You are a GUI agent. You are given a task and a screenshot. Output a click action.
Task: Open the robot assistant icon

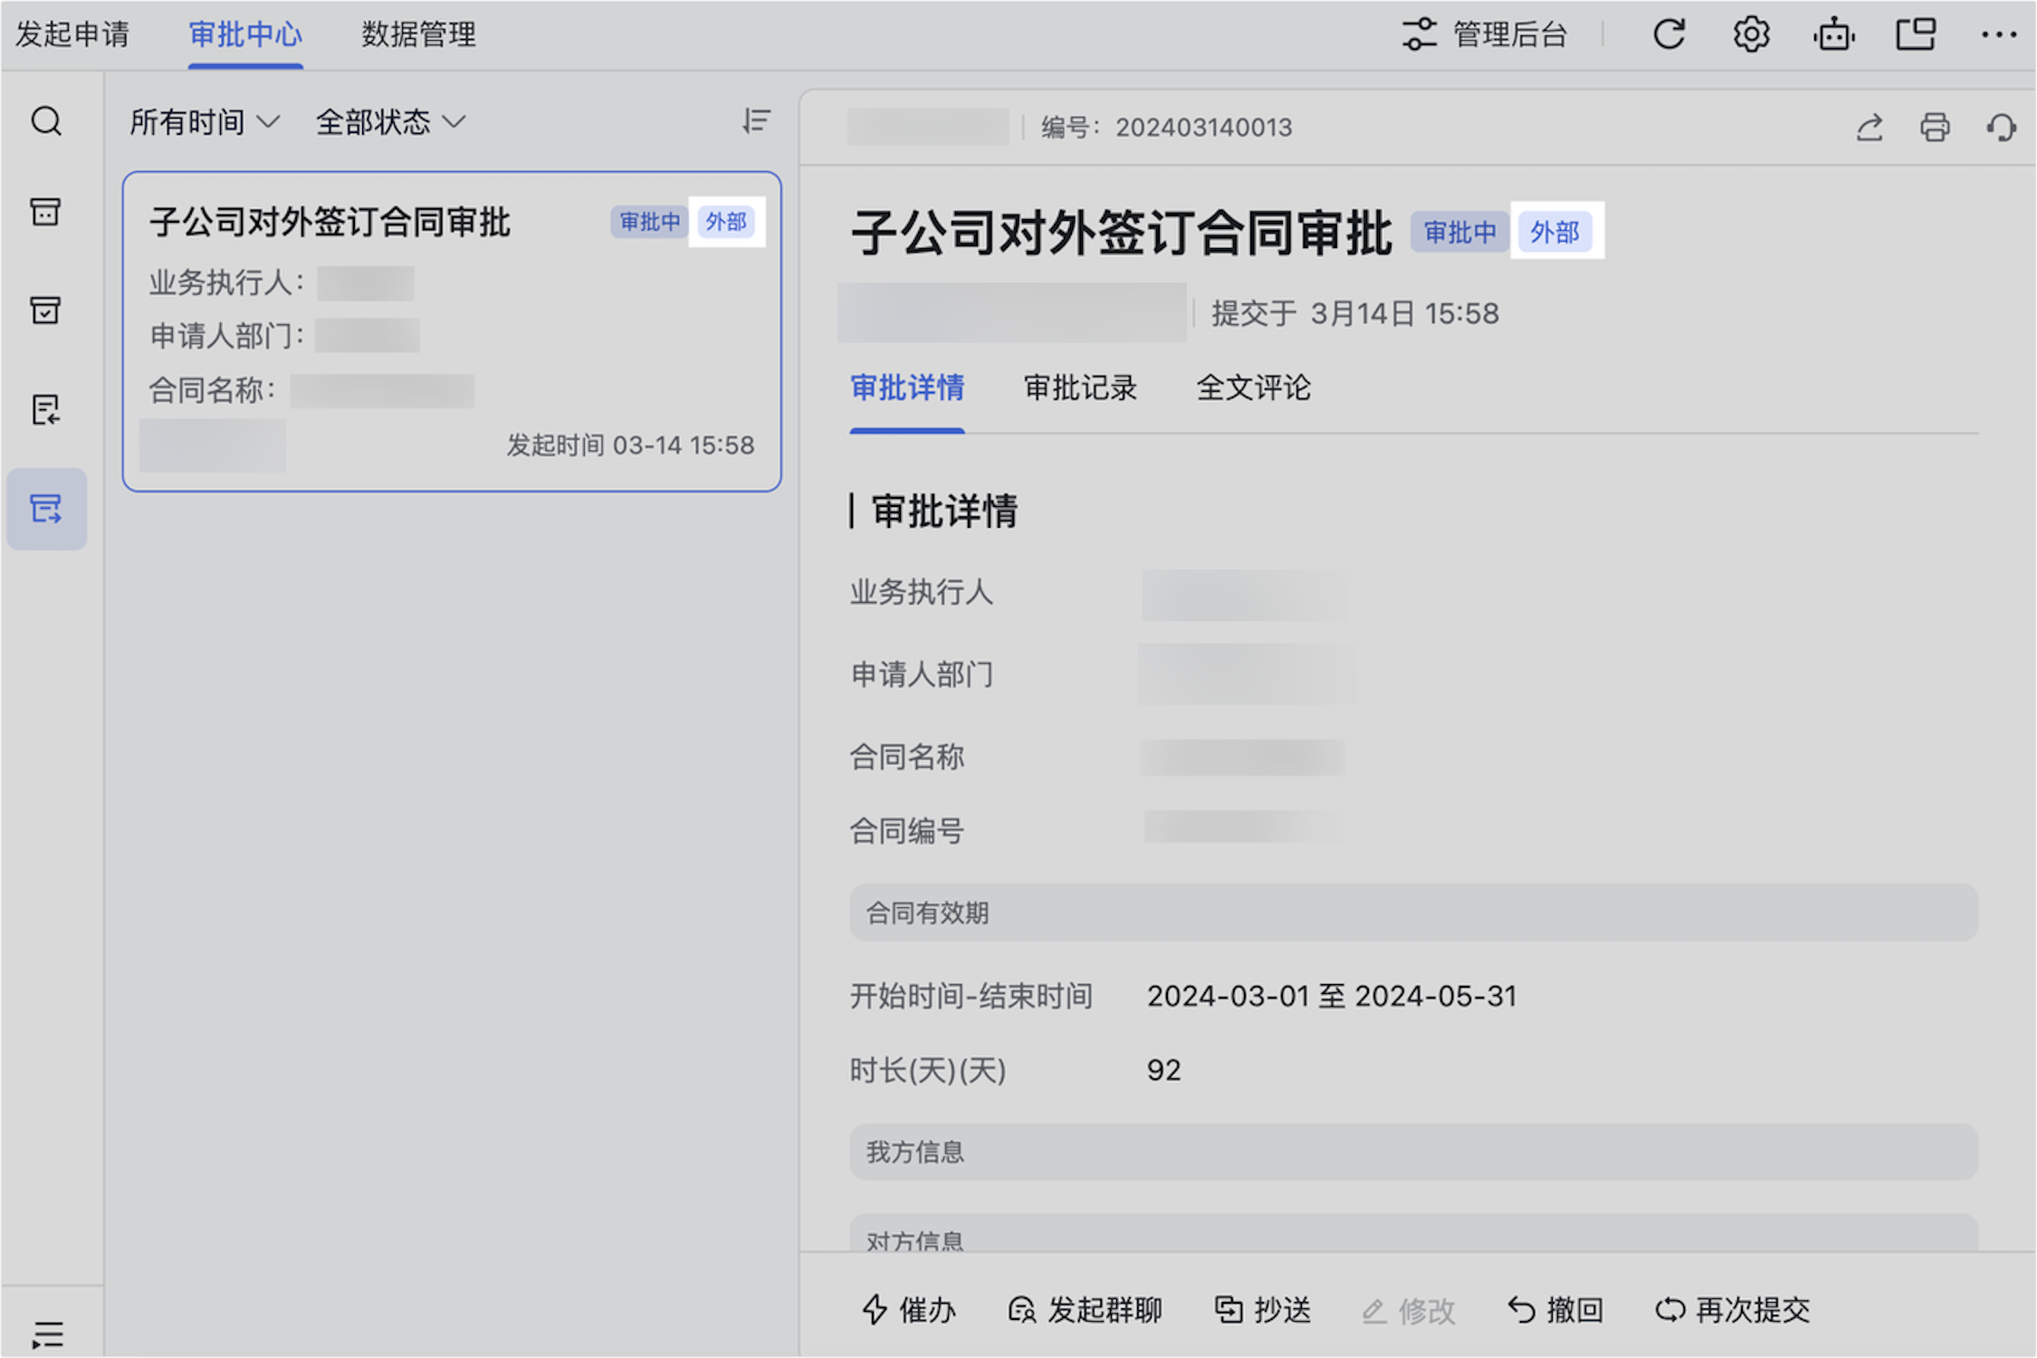tap(1834, 35)
